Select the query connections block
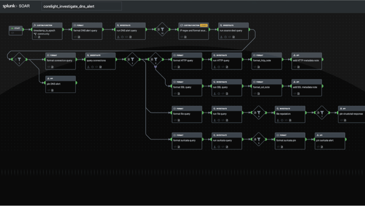This screenshot has width=365, height=206. [x=100, y=61]
